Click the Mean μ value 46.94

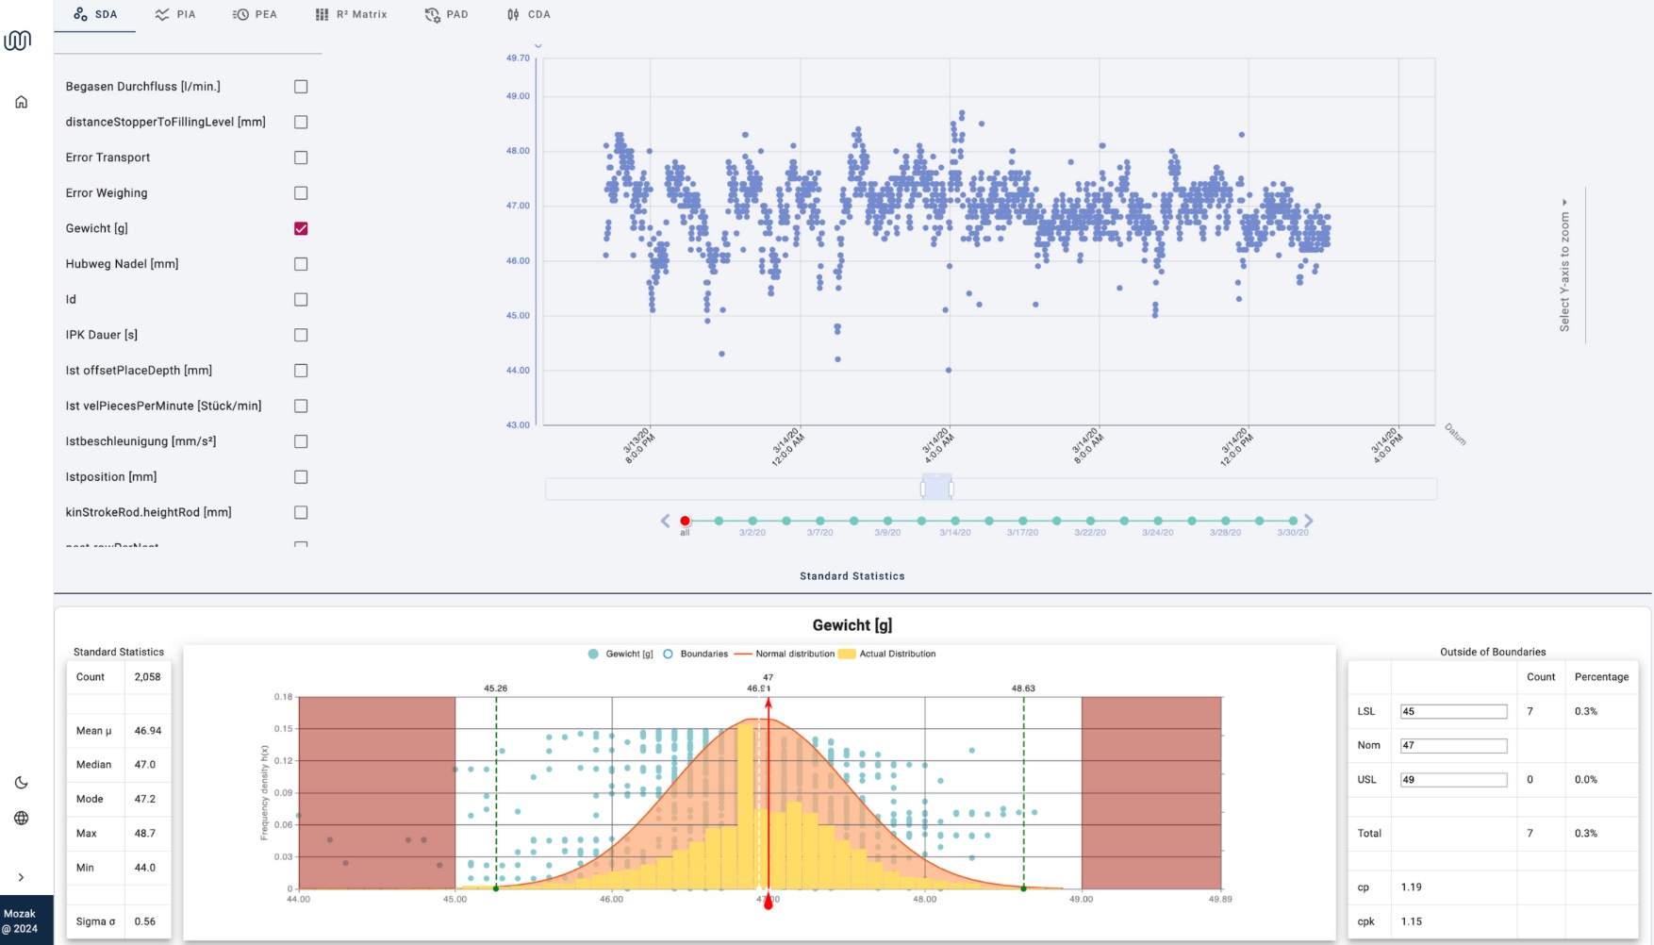coord(147,731)
